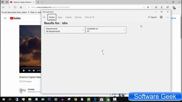Image resolution: width=182 pixels, height=102 pixels.
Task: Play the YouTube video
Action: click(x=24, y=71)
